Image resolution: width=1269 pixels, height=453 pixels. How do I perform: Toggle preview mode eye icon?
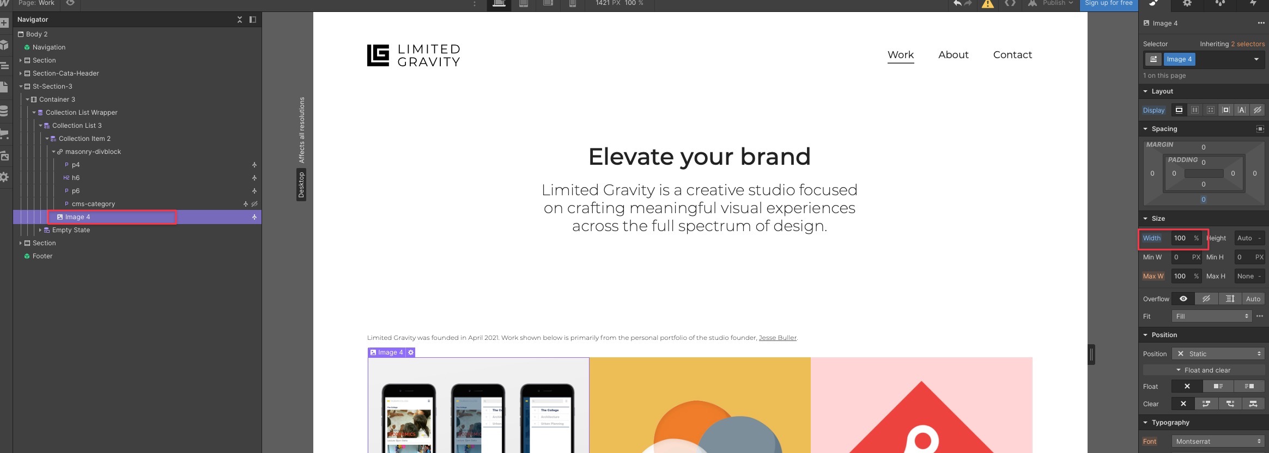tap(70, 3)
